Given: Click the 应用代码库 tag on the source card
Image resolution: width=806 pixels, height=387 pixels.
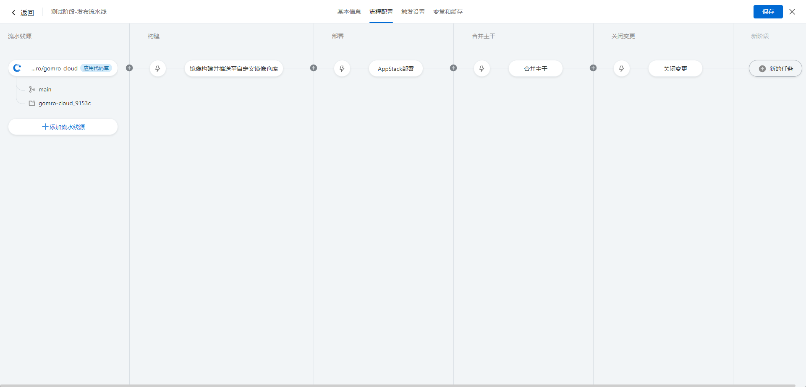Looking at the screenshot, I should (97, 68).
